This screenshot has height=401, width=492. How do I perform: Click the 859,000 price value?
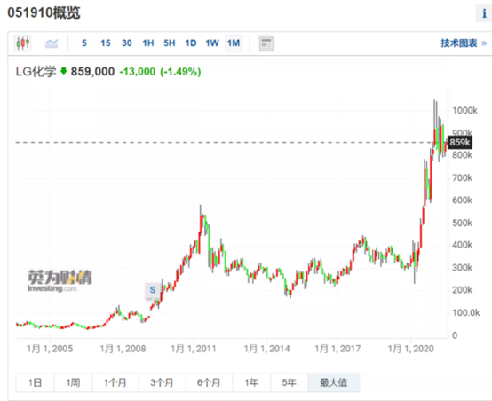(92, 72)
